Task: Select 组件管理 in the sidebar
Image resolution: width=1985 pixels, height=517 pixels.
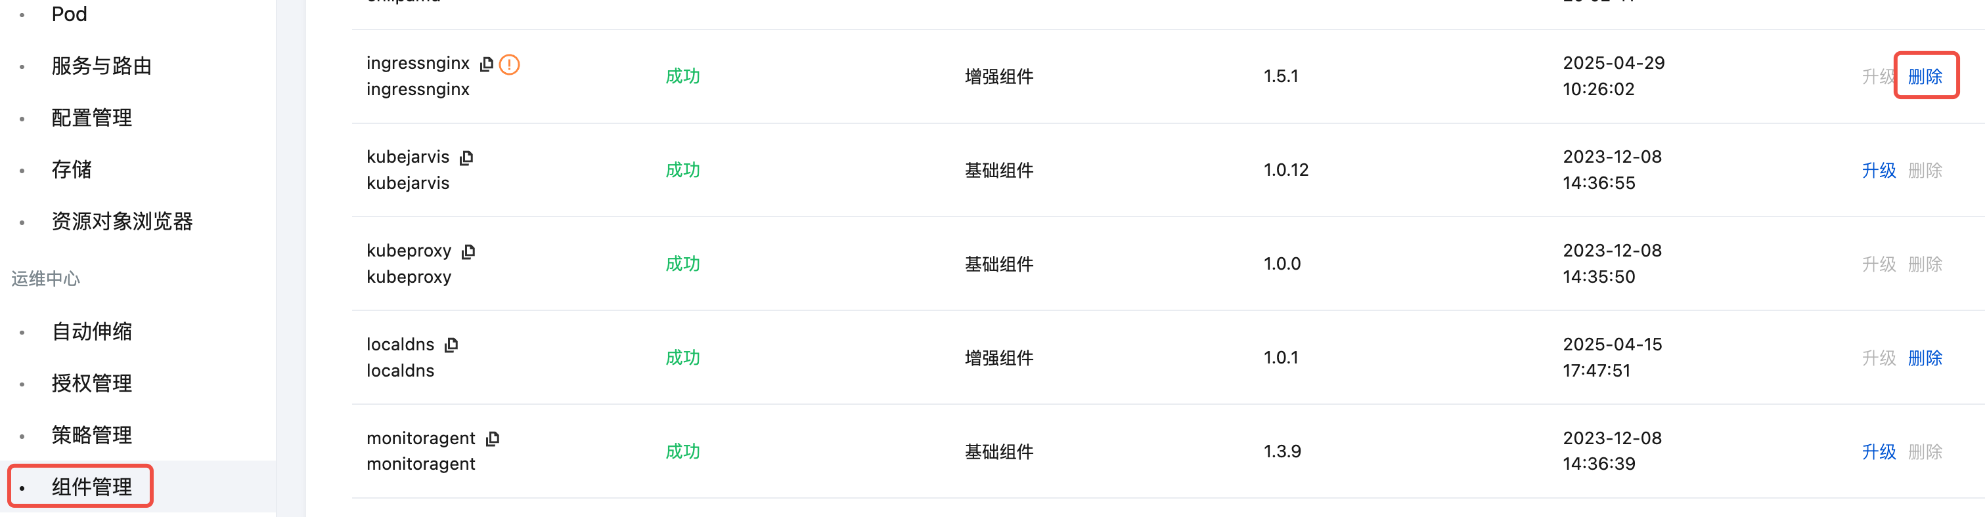Action: click(x=92, y=487)
